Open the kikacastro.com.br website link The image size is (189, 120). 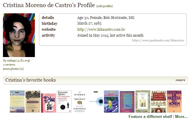(x=101, y=30)
